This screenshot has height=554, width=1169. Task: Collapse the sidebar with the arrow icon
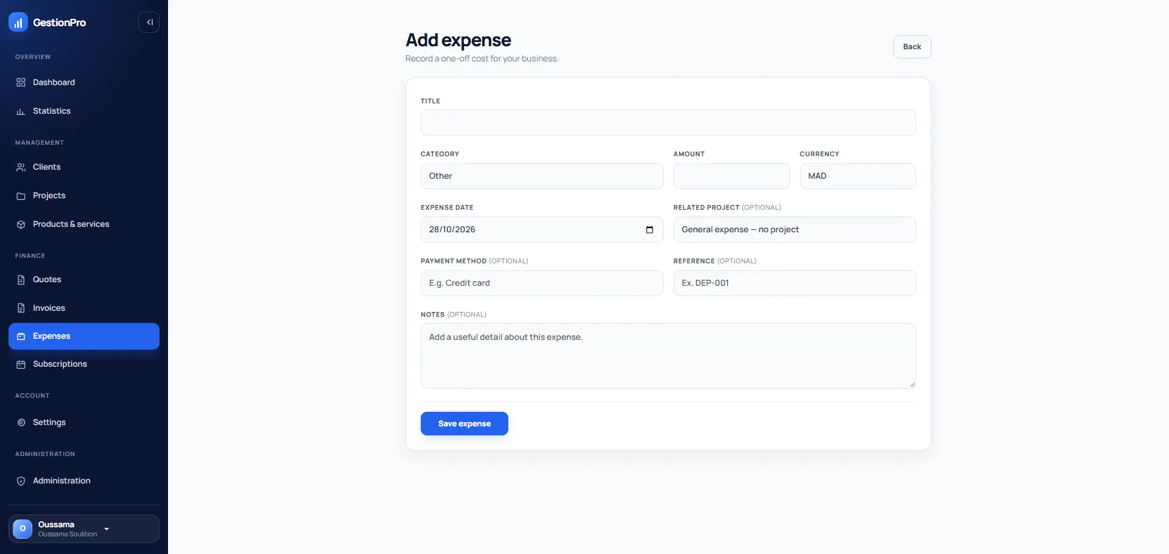click(149, 23)
